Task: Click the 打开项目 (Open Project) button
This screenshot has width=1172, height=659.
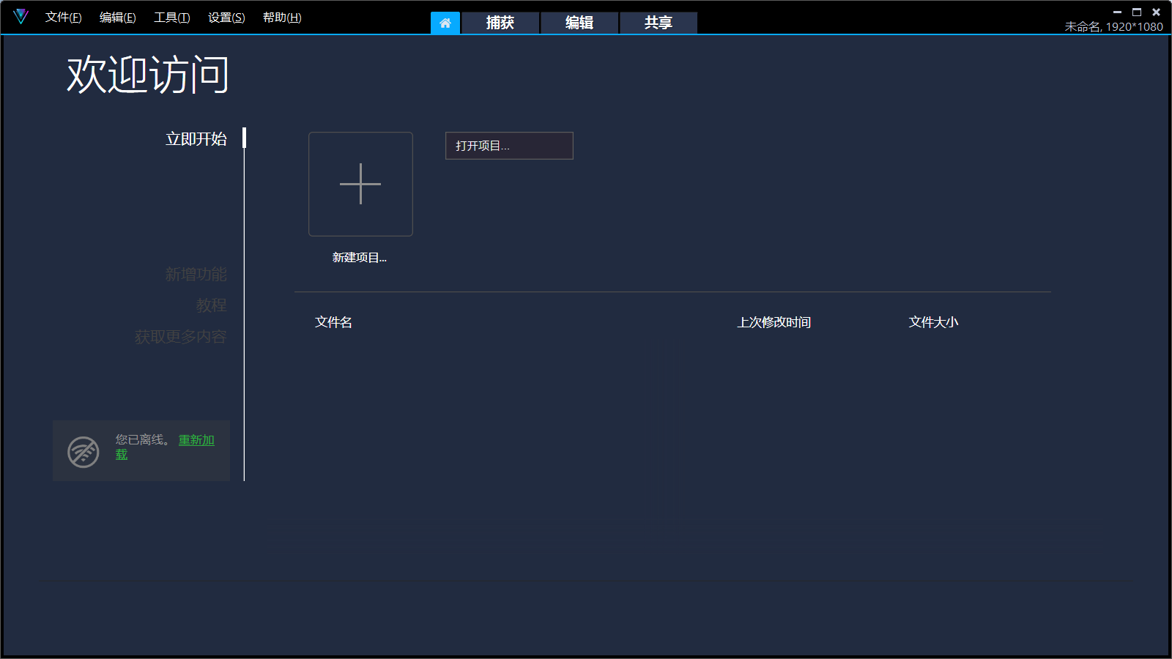Action: [x=508, y=146]
